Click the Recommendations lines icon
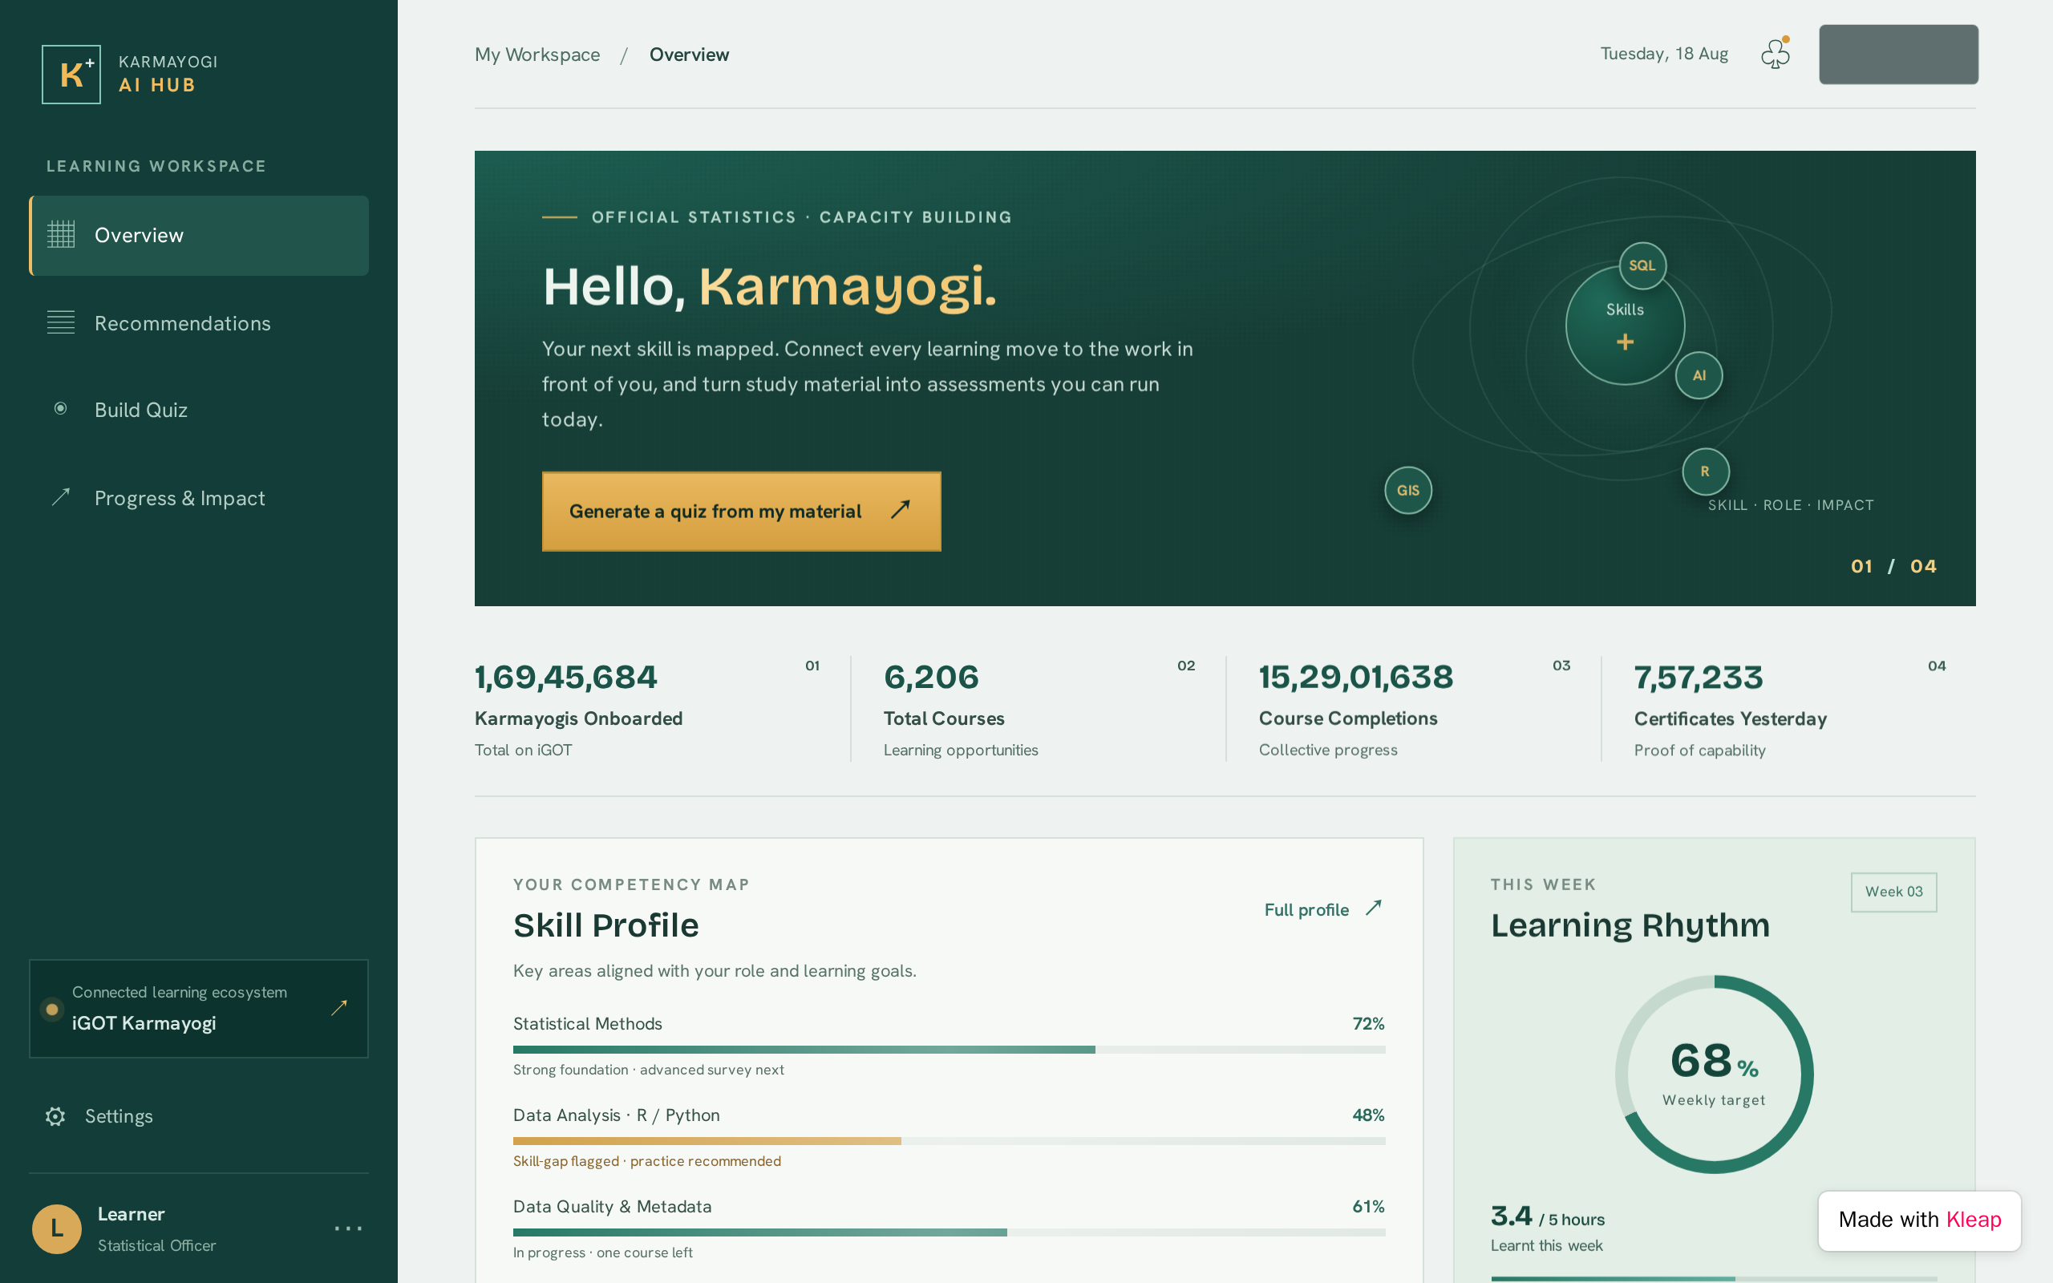This screenshot has width=2053, height=1283. coord(60,322)
